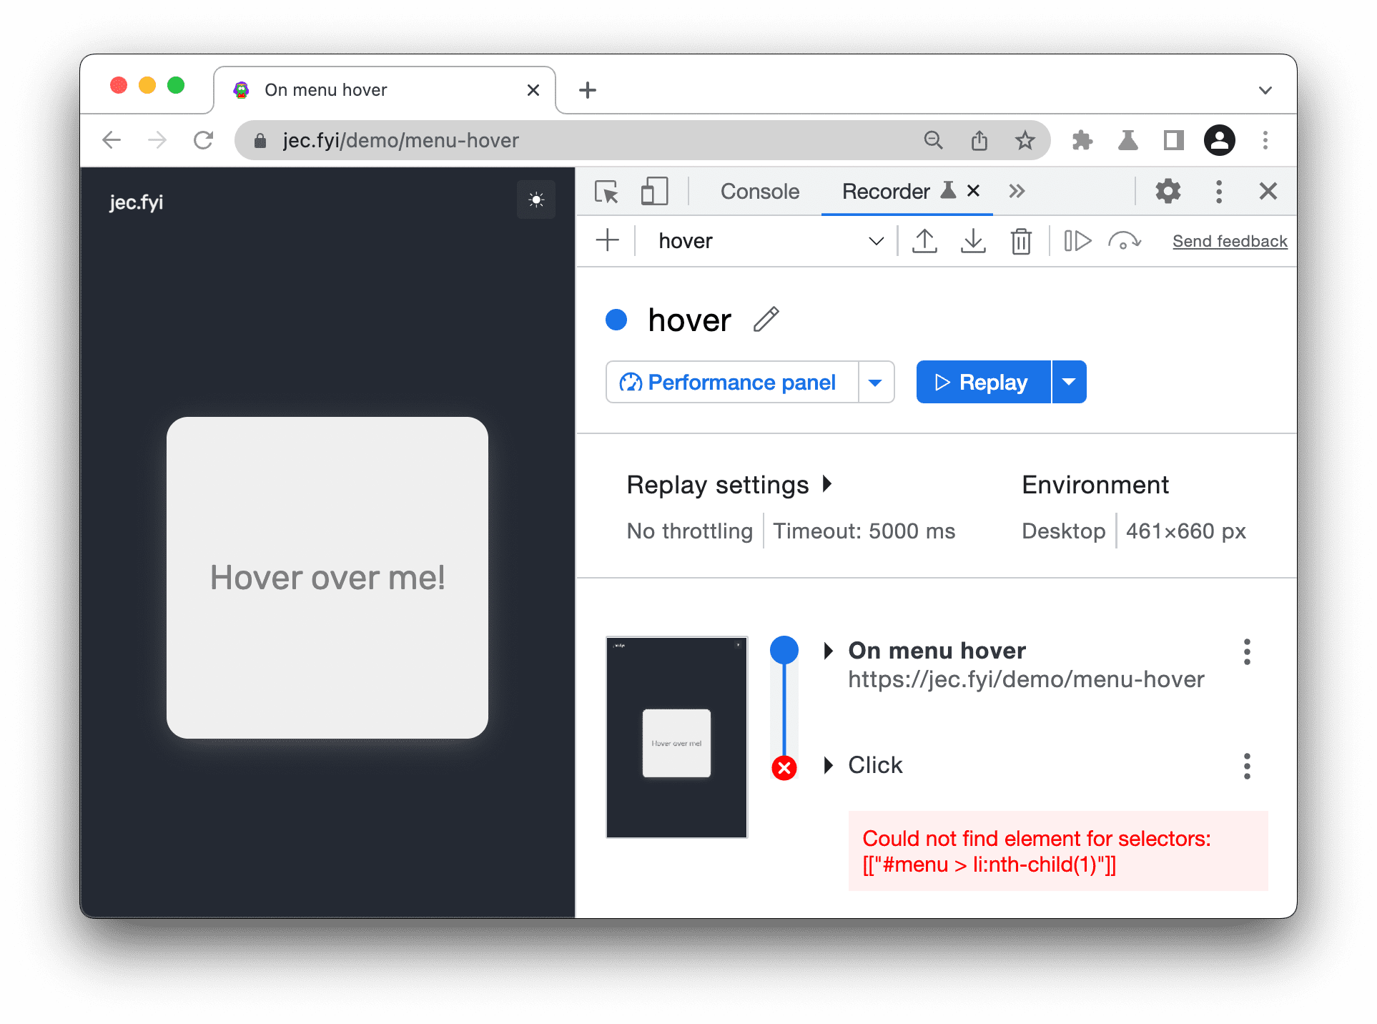Screen dimensions: 1377x1024
Task: Click the delete recording trash icon
Action: [1022, 240]
